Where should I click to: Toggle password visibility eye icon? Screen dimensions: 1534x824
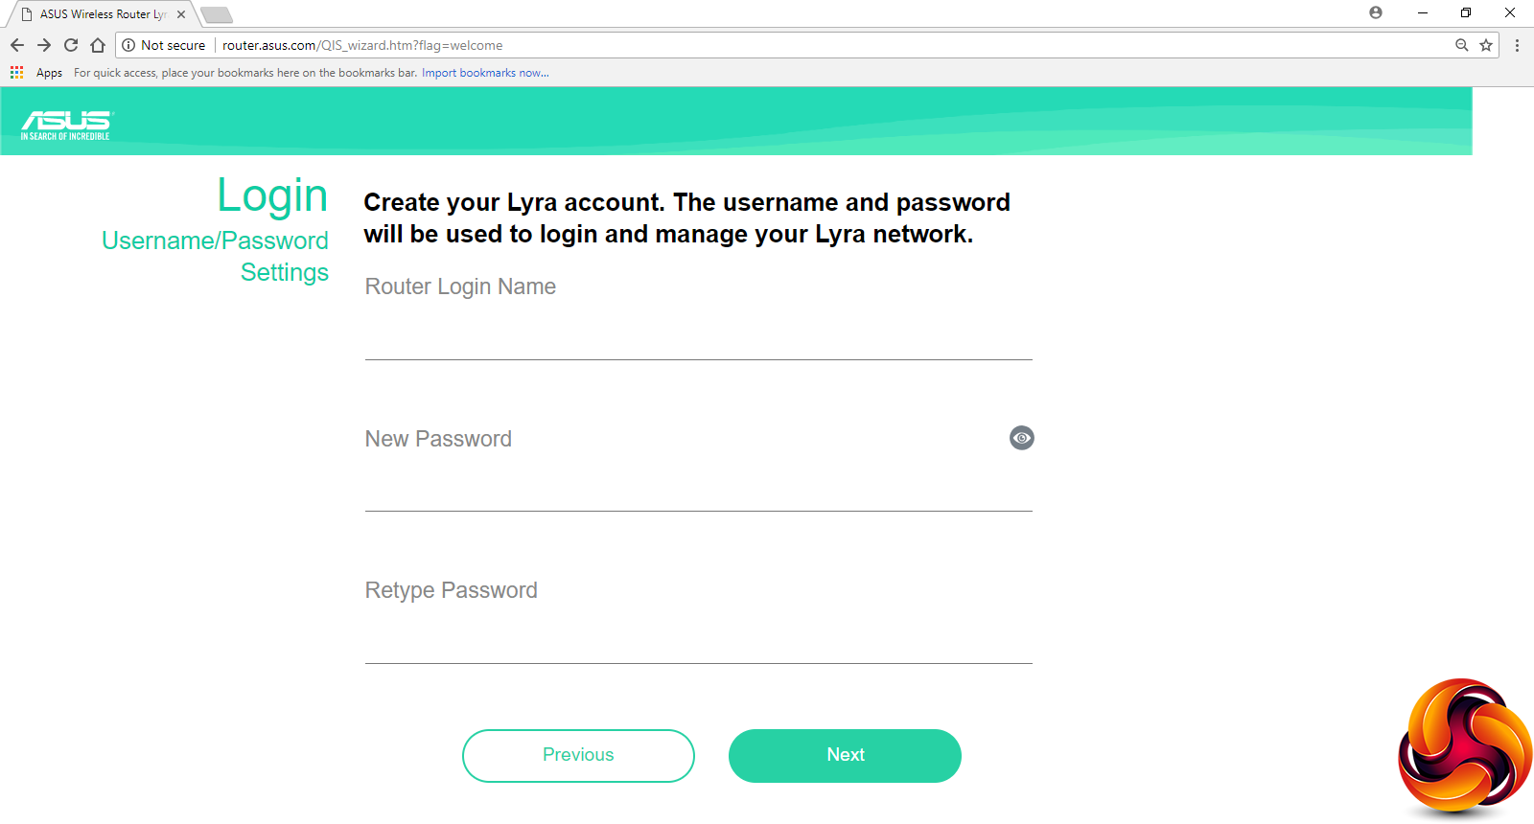[1022, 438]
